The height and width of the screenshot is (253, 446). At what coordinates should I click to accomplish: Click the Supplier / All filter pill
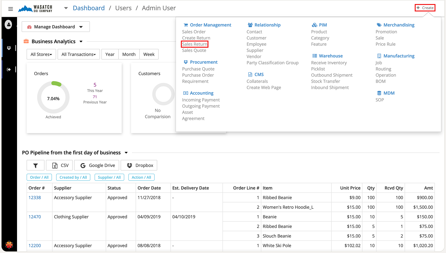109,177
